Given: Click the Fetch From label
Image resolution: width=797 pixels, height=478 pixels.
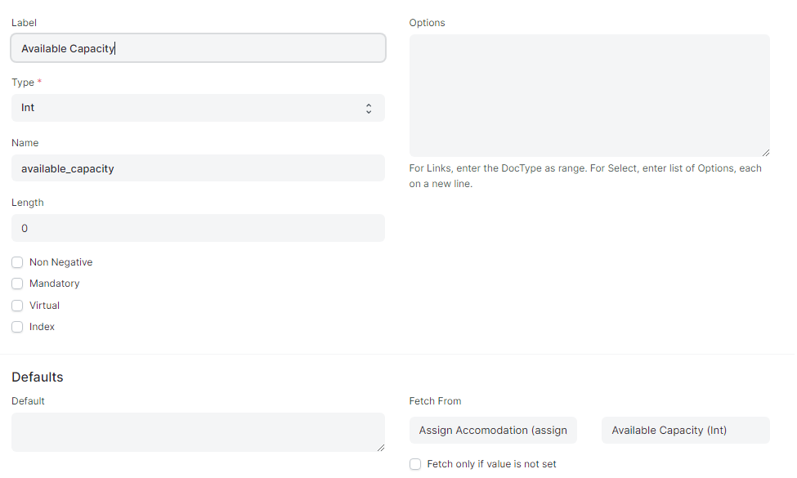Looking at the screenshot, I should (435, 401).
